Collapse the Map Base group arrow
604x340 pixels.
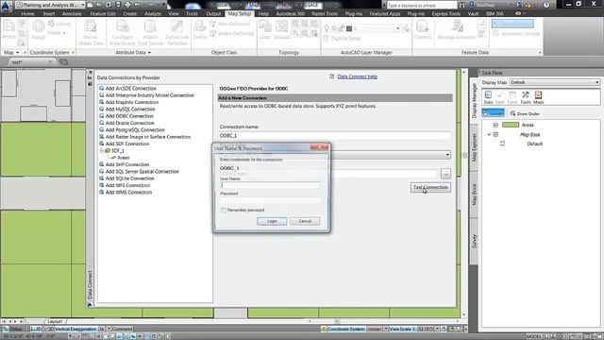pyautogui.click(x=489, y=134)
